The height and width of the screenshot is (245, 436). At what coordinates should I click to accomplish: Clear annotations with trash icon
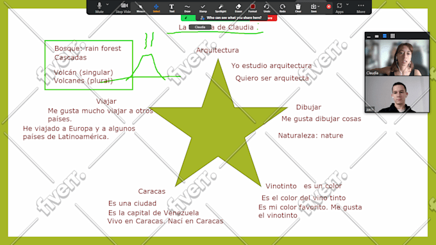pos(298,8)
